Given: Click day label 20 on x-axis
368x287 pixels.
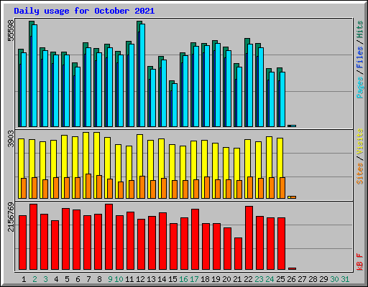Looking at the screenshot, I should click(x=226, y=279).
